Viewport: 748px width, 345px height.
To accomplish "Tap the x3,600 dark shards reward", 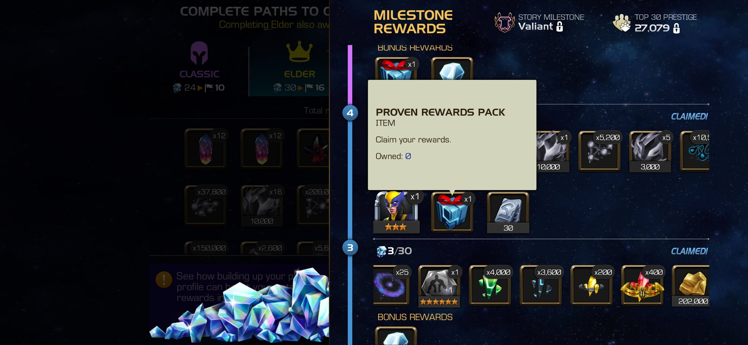I will click(541, 285).
